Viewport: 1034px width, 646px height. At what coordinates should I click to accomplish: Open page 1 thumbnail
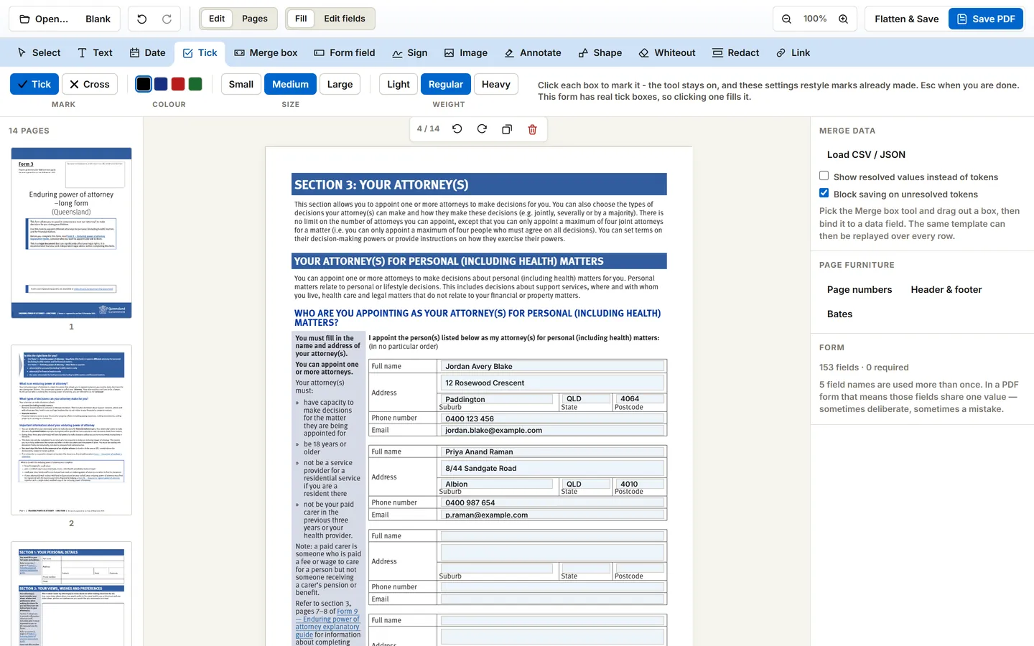point(71,233)
